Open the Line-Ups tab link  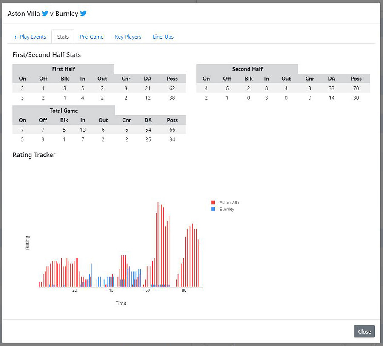tap(163, 37)
